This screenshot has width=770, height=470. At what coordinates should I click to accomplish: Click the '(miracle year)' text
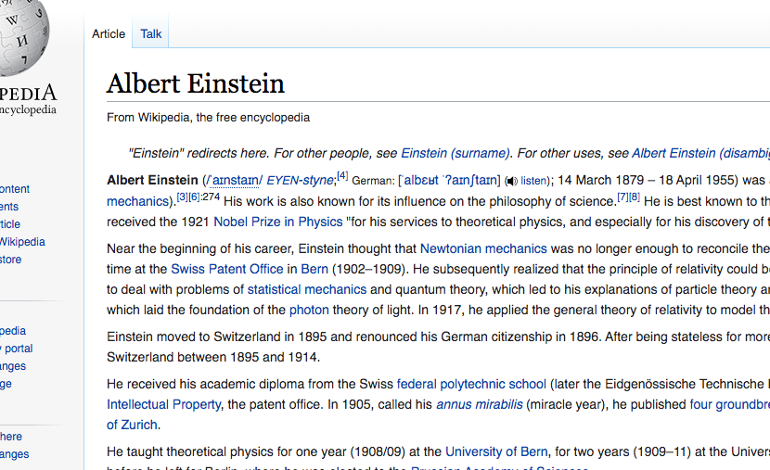[567, 404]
